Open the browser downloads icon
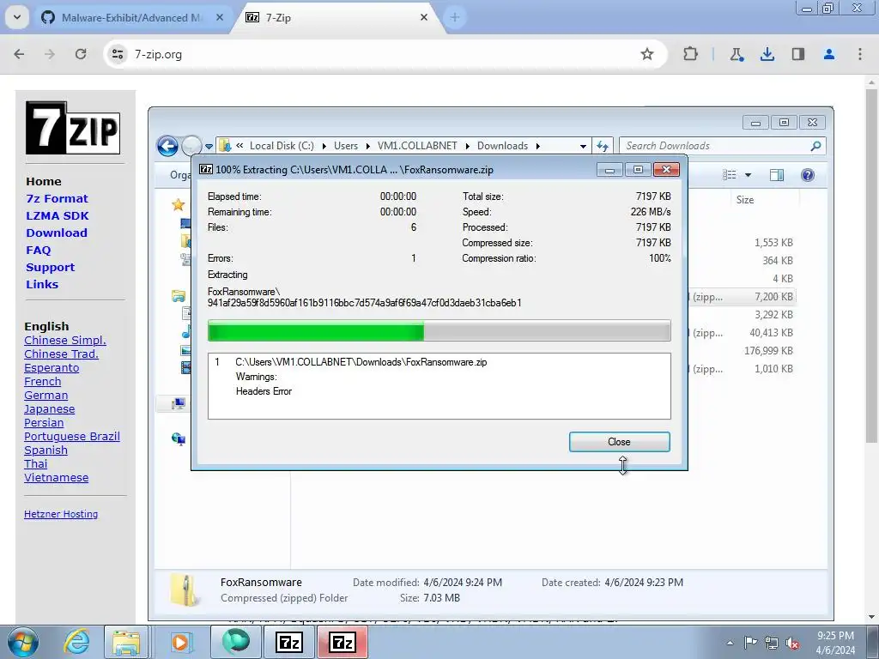The image size is (879, 659). tap(767, 54)
